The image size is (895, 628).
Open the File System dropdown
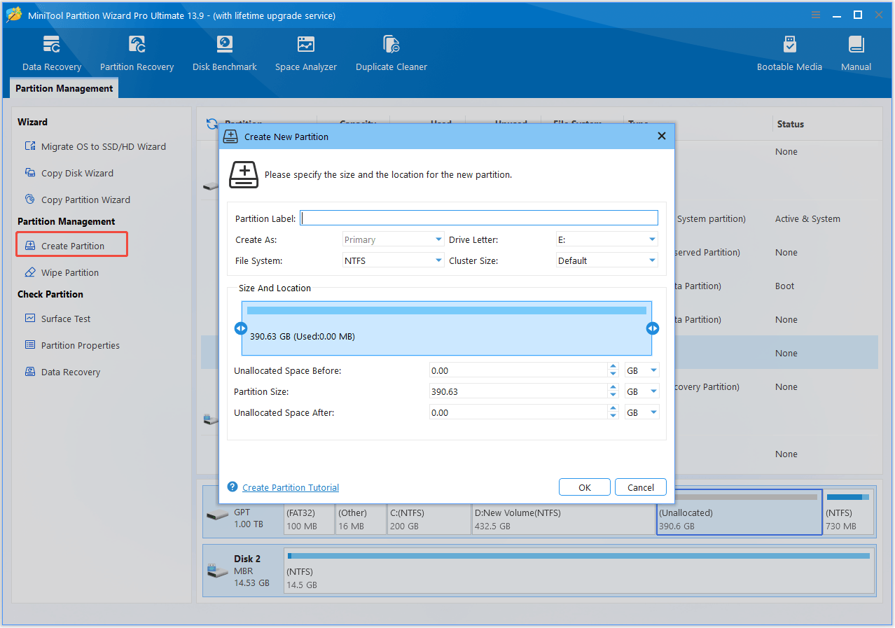point(393,260)
